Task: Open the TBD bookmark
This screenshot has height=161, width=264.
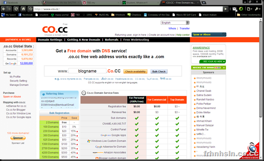Action: (75, 15)
